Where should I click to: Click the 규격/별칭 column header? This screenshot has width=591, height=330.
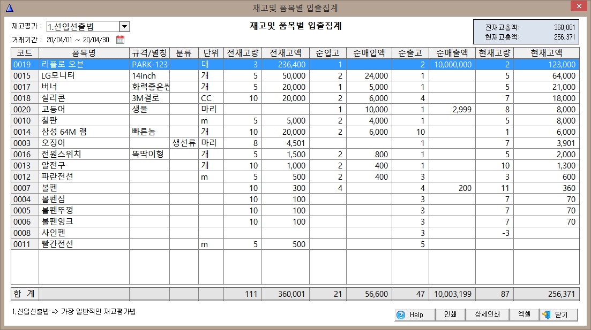(149, 53)
